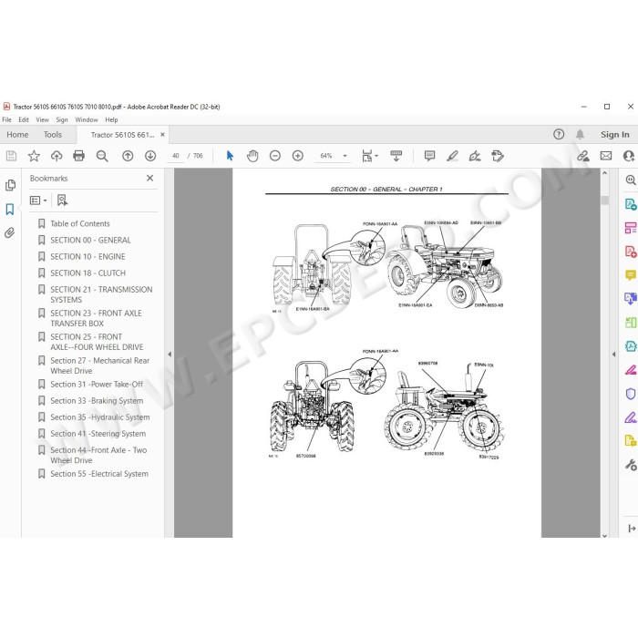This screenshot has width=638, height=638.
Task: Share a link to this file
Action: pyautogui.click(x=583, y=156)
